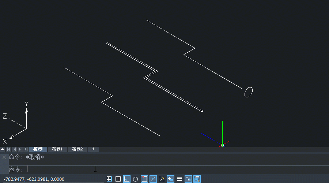The height and width of the screenshot is (183, 329).
Task: Click the quick properties icon
Action: pos(188,179)
